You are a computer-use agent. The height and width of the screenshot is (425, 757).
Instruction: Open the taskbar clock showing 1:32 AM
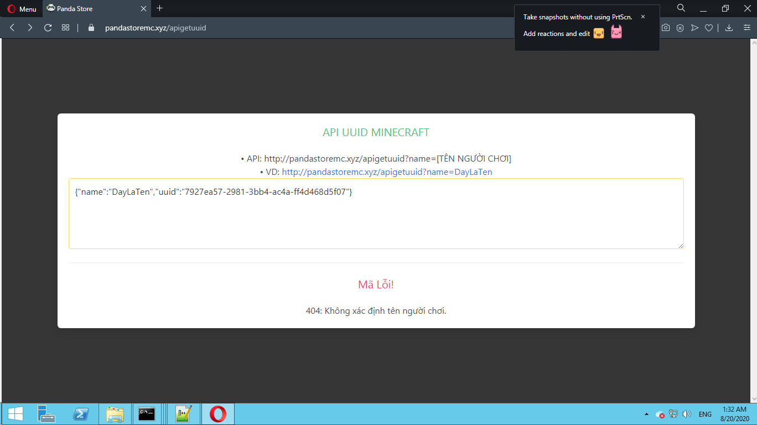point(735,414)
